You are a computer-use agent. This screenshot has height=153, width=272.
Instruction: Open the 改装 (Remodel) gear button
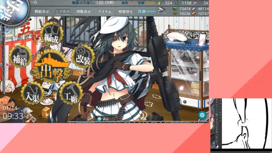point(83,56)
